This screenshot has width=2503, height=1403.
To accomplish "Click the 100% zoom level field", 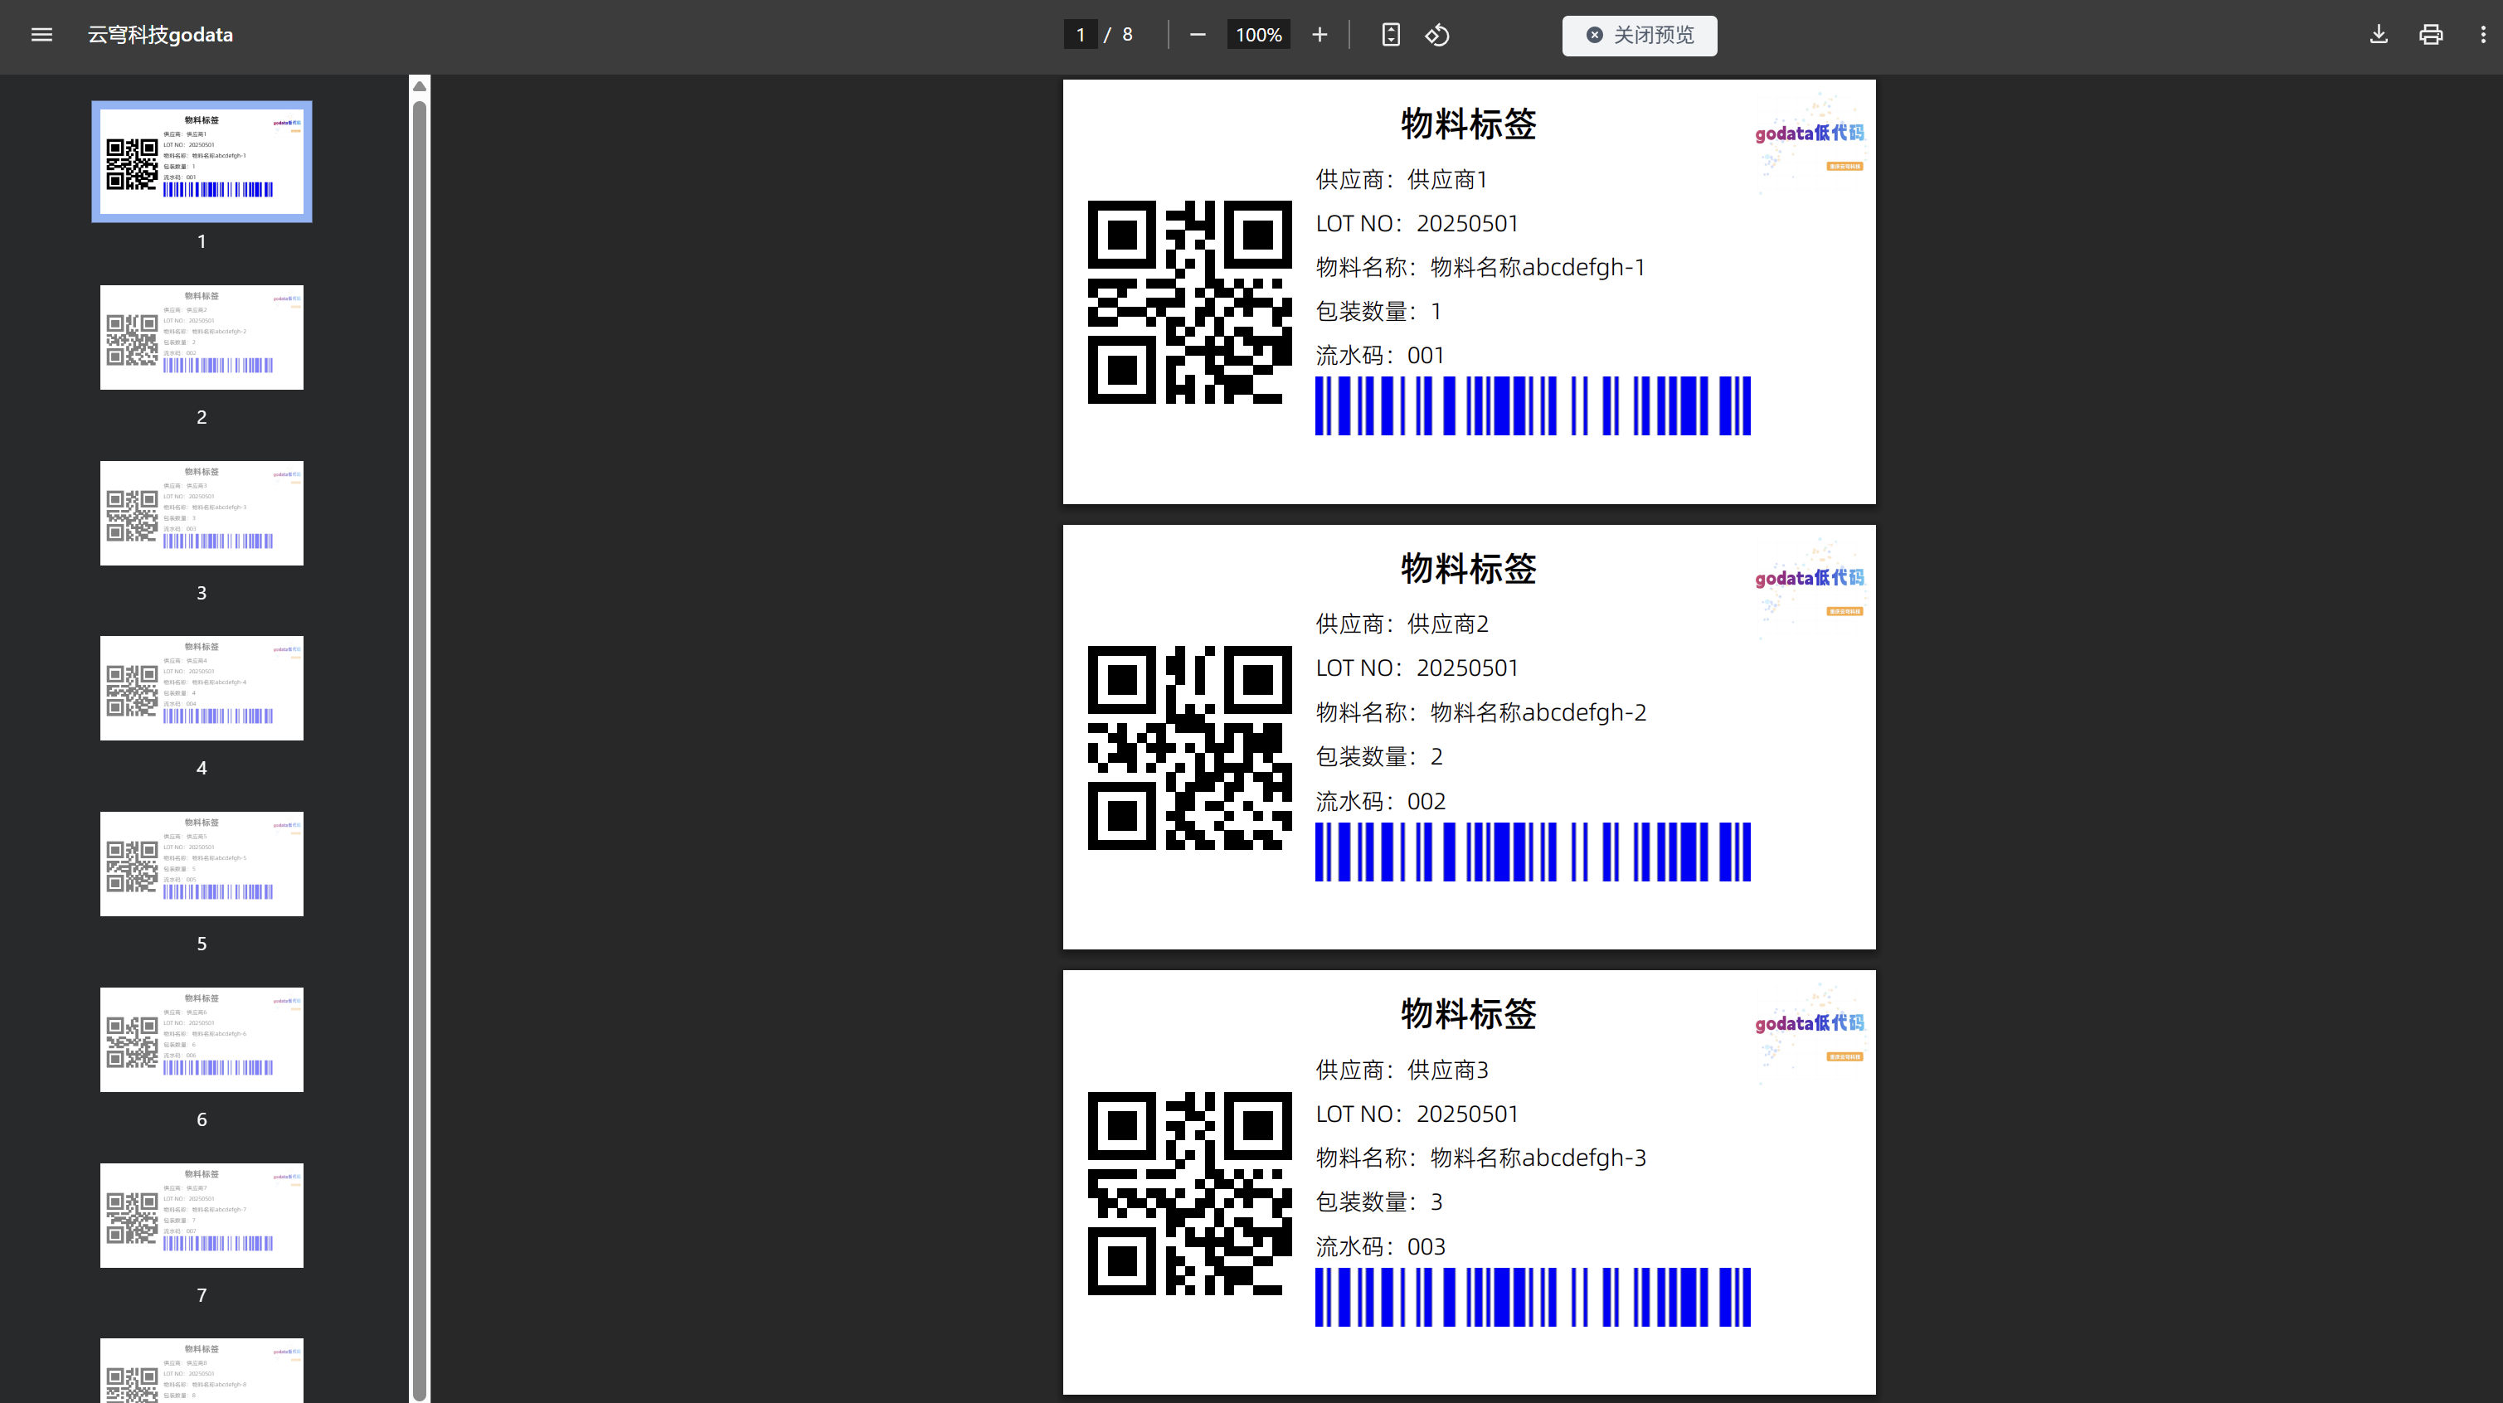I will 1258,35.
